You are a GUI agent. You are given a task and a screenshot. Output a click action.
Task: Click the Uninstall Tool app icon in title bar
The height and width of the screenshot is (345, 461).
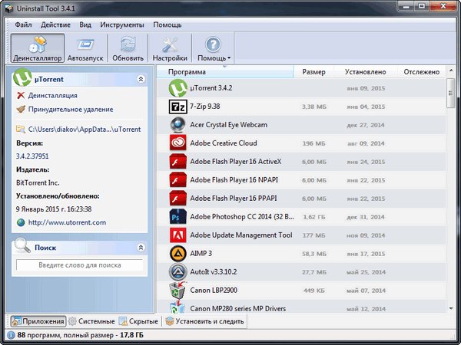(9, 8)
